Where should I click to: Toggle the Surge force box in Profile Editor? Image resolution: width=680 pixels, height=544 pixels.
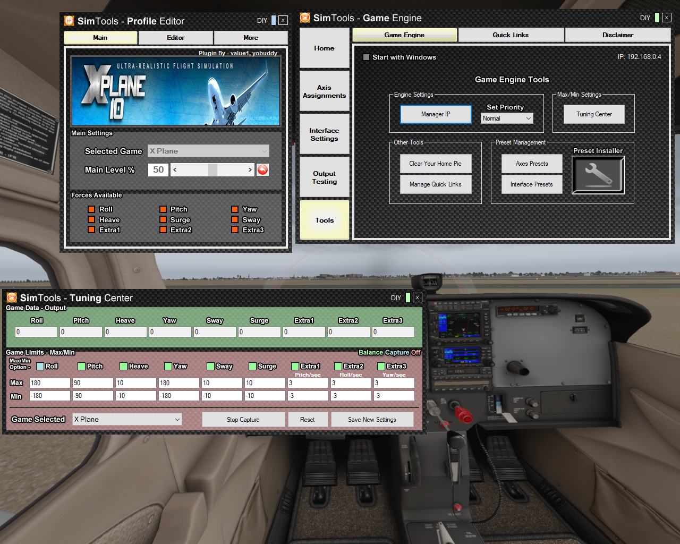pyautogui.click(x=163, y=219)
